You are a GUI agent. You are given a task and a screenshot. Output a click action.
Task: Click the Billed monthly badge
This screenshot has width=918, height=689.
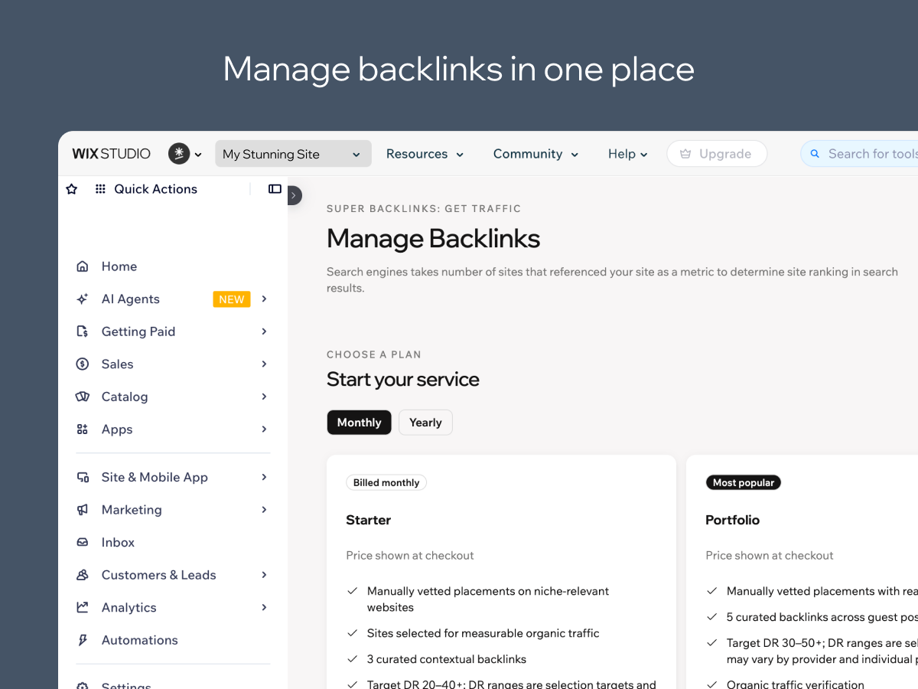click(x=386, y=483)
